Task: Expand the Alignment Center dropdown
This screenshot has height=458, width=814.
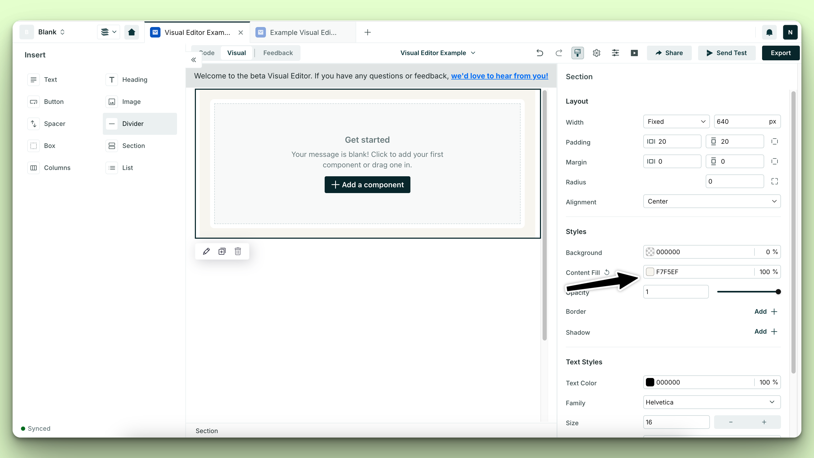Action: [712, 201]
